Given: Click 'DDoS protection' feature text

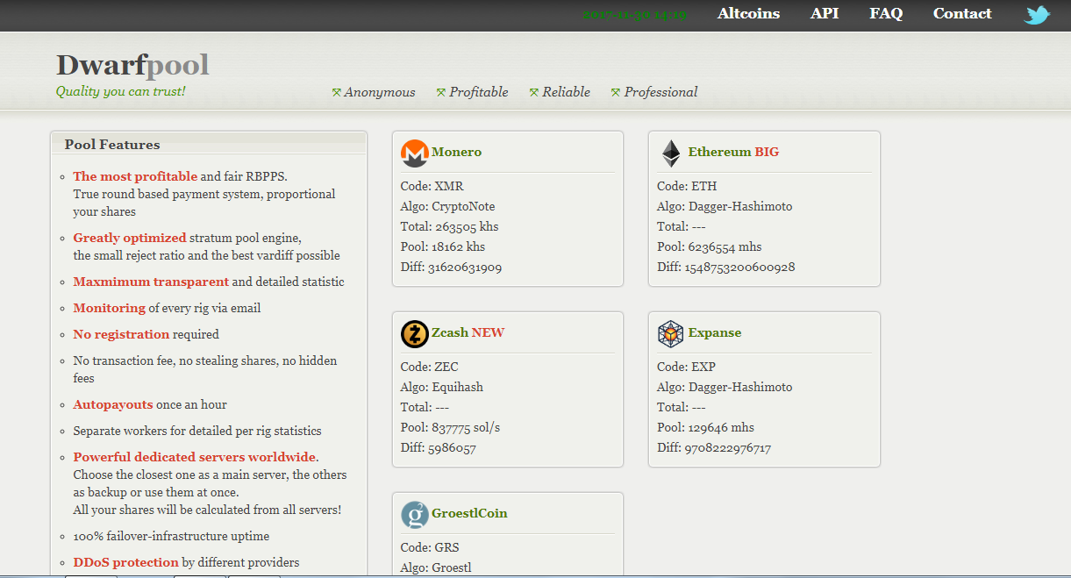Looking at the screenshot, I should tap(126, 562).
